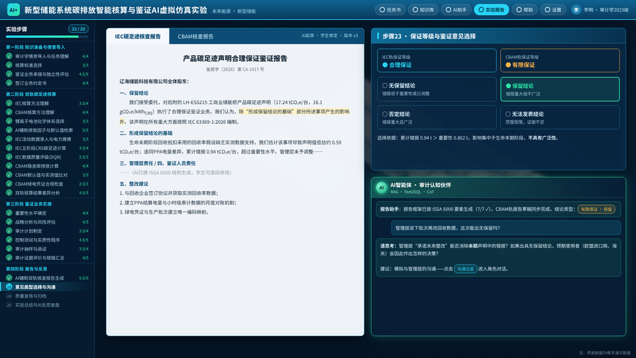Click check icon beside CBAM默认值与实测值比对
Viewport: 636px width, 358px height.
coord(9,174)
